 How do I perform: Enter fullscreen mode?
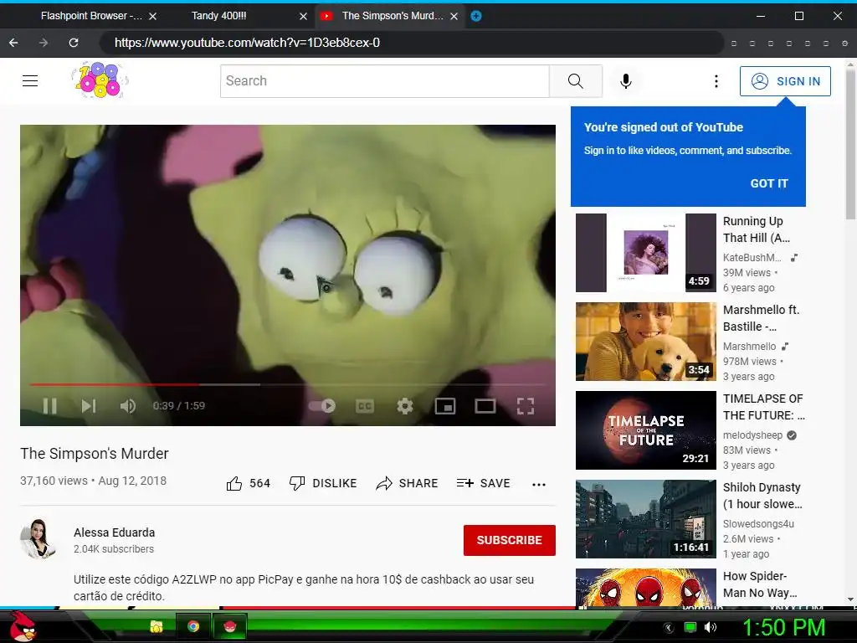pyautogui.click(x=526, y=406)
